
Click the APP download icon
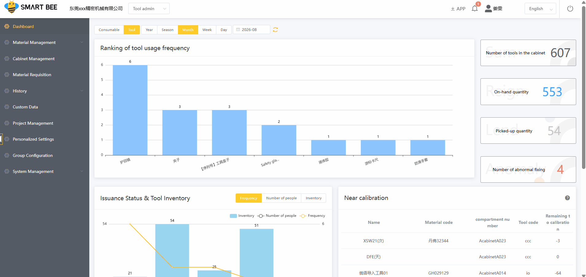(x=453, y=9)
